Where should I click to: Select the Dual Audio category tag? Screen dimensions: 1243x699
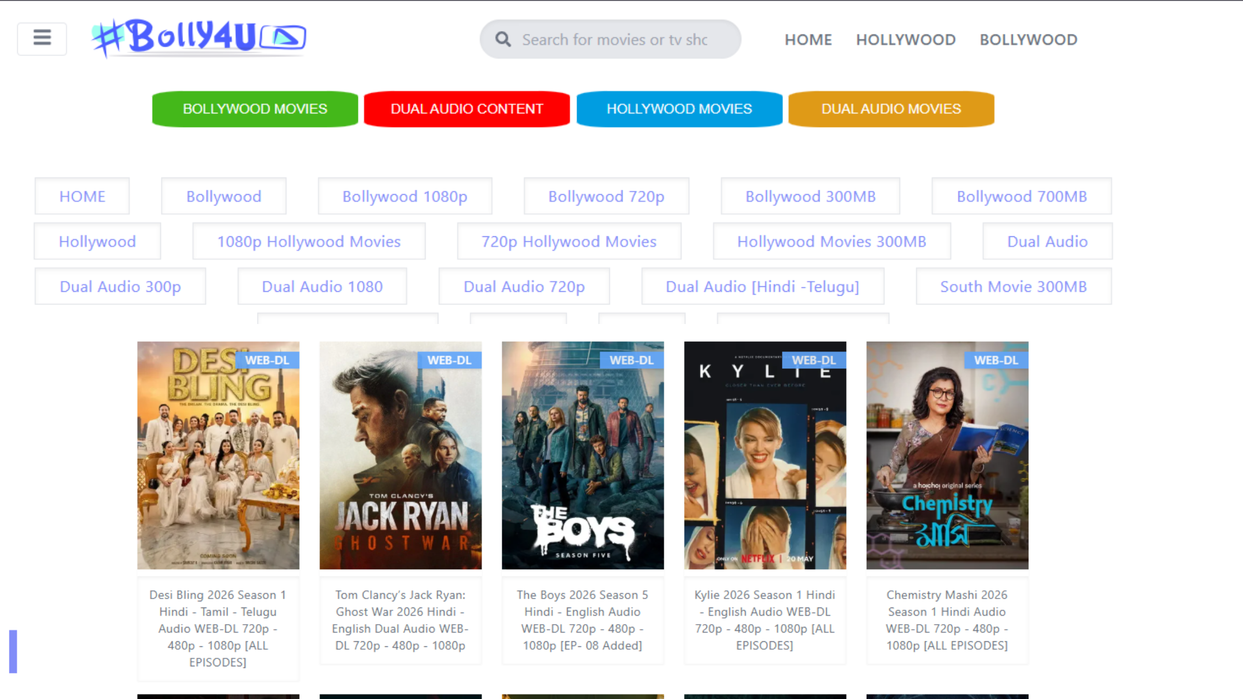(1048, 241)
